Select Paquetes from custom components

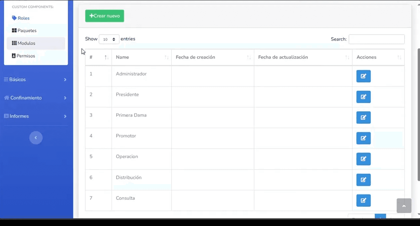(x=27, y=31)
